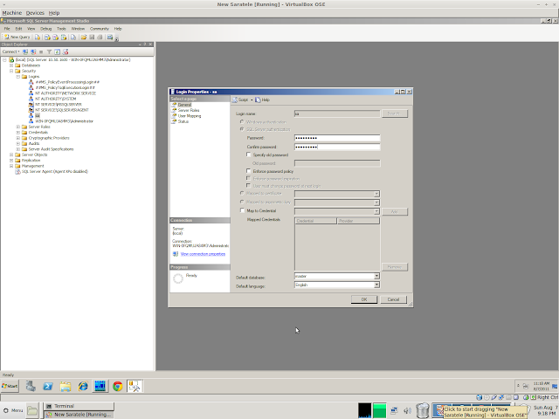Open the Debug menu in SSMS
559x419 pixels.
pyautogui.click(x=45, y=29)
